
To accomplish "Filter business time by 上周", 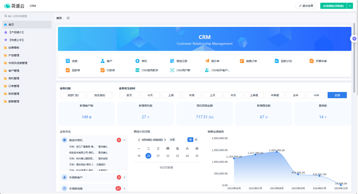I will point(171,95).
